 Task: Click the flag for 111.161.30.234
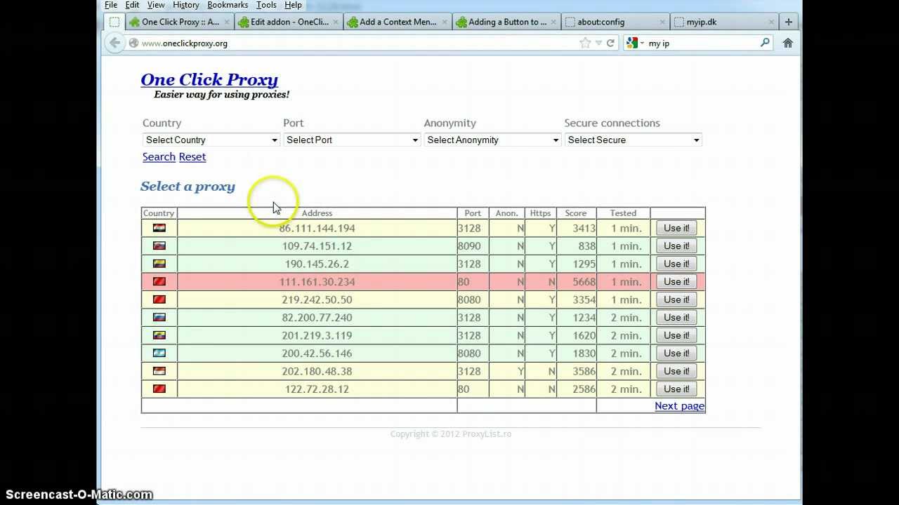pyautogui.click(x=159, y=281)
